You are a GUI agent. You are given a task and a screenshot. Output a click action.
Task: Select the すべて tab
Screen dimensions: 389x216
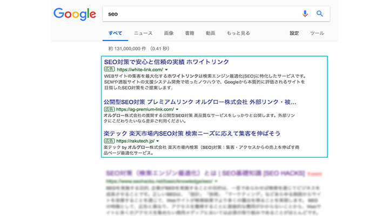116,33
